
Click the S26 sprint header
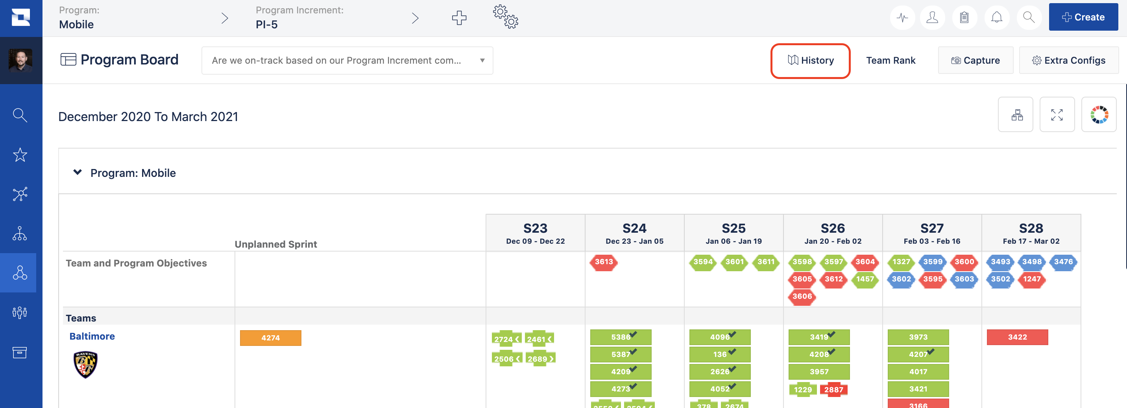click(833, 233)
